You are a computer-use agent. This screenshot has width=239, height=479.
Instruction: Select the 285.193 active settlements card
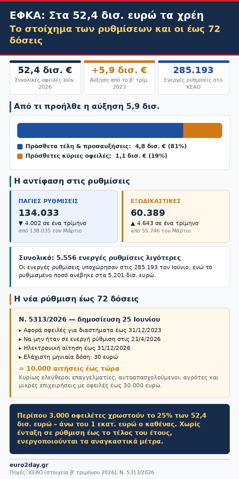pos(194,78)
